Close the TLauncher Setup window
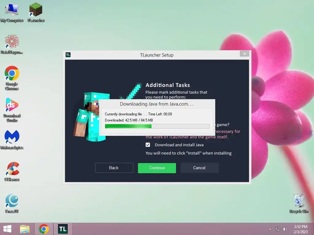Screen dimensions: 314x235 [244, 54]
